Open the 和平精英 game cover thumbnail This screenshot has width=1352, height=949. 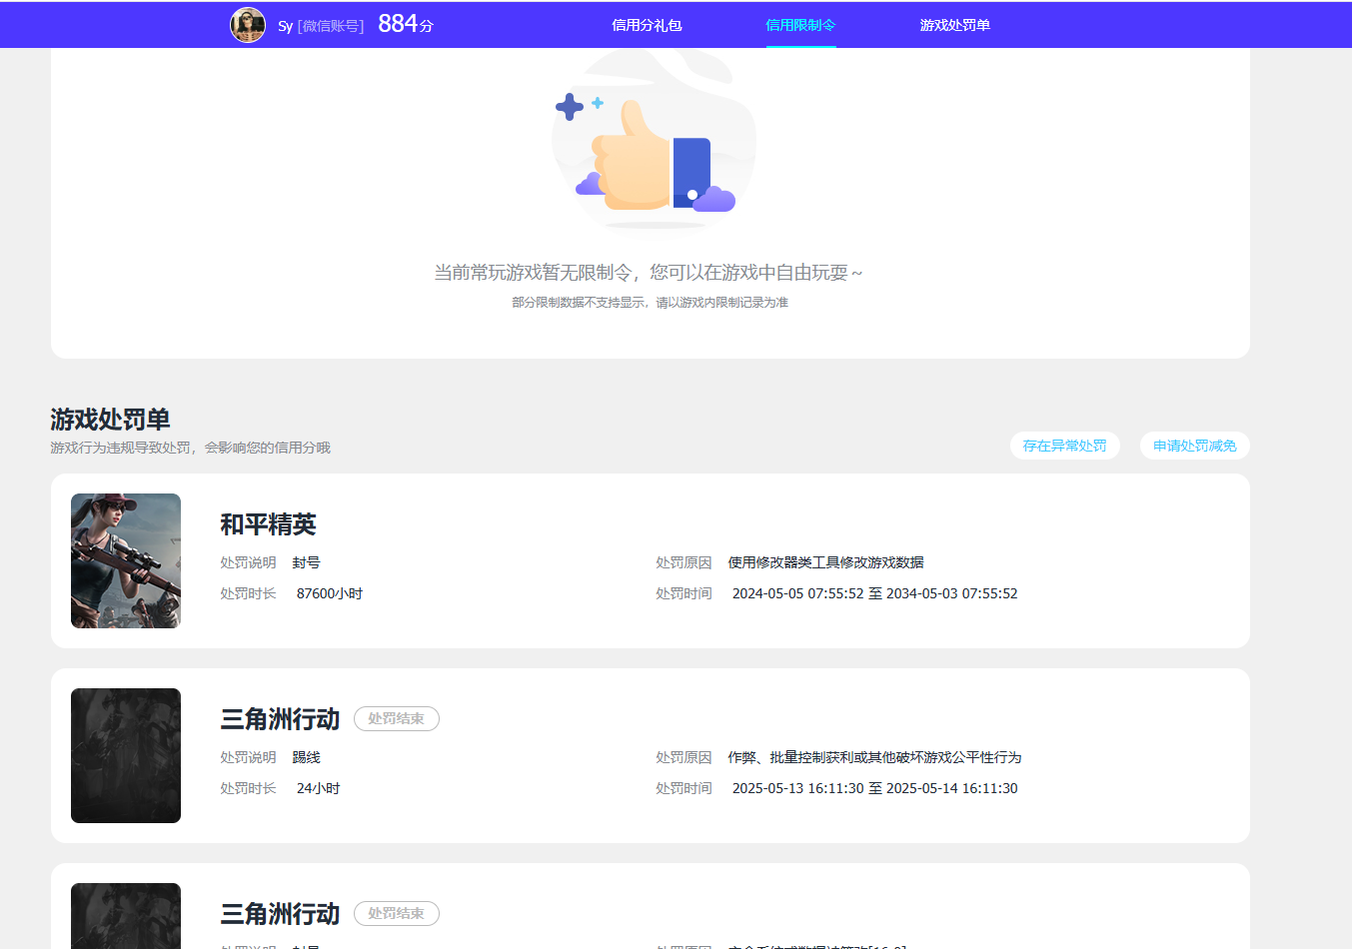click(x=126, y=560)
